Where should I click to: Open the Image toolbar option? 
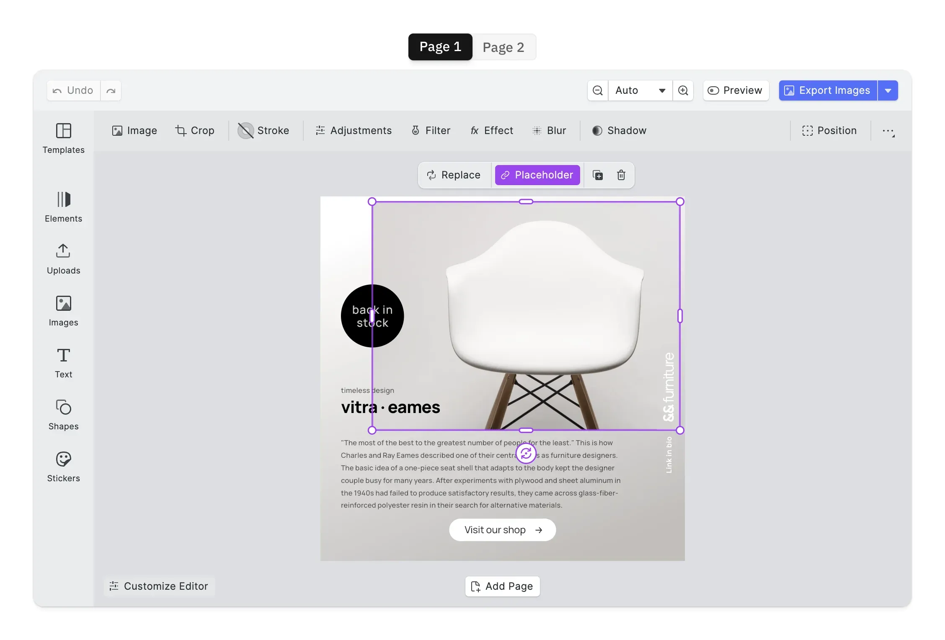[134, 131]
